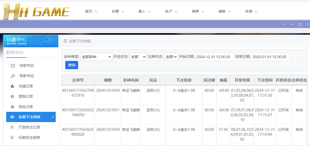Image resolution: width=310 pixels, height=146 pixels.
Task: Click the hall betting record (厅室投注记录) list icon
Action: coord(12,127)
